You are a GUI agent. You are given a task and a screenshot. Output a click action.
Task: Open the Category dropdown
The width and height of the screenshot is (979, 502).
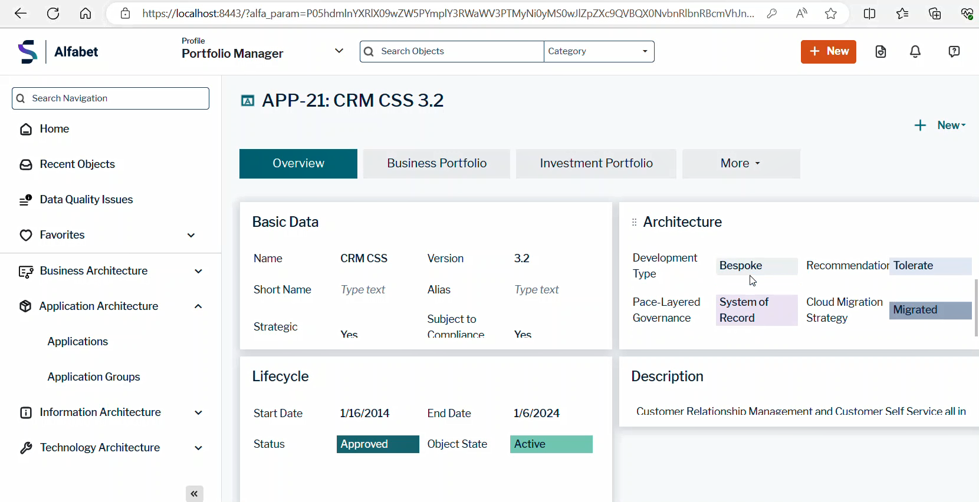598,51
